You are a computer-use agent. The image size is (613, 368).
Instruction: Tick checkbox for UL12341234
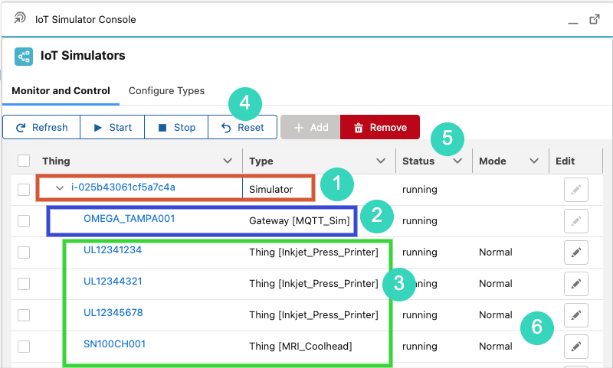(x=24, y=252)
